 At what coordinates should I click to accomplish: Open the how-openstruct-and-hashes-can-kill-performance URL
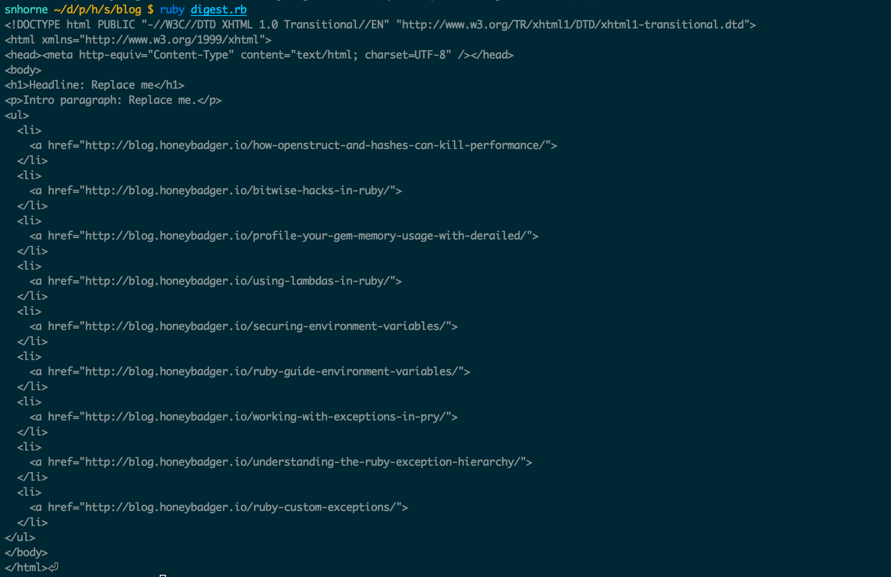click(314, 145)
